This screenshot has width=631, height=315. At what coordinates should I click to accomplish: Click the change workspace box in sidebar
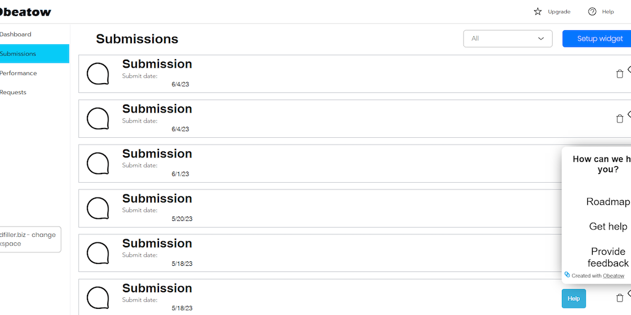(x=30, y=239)
